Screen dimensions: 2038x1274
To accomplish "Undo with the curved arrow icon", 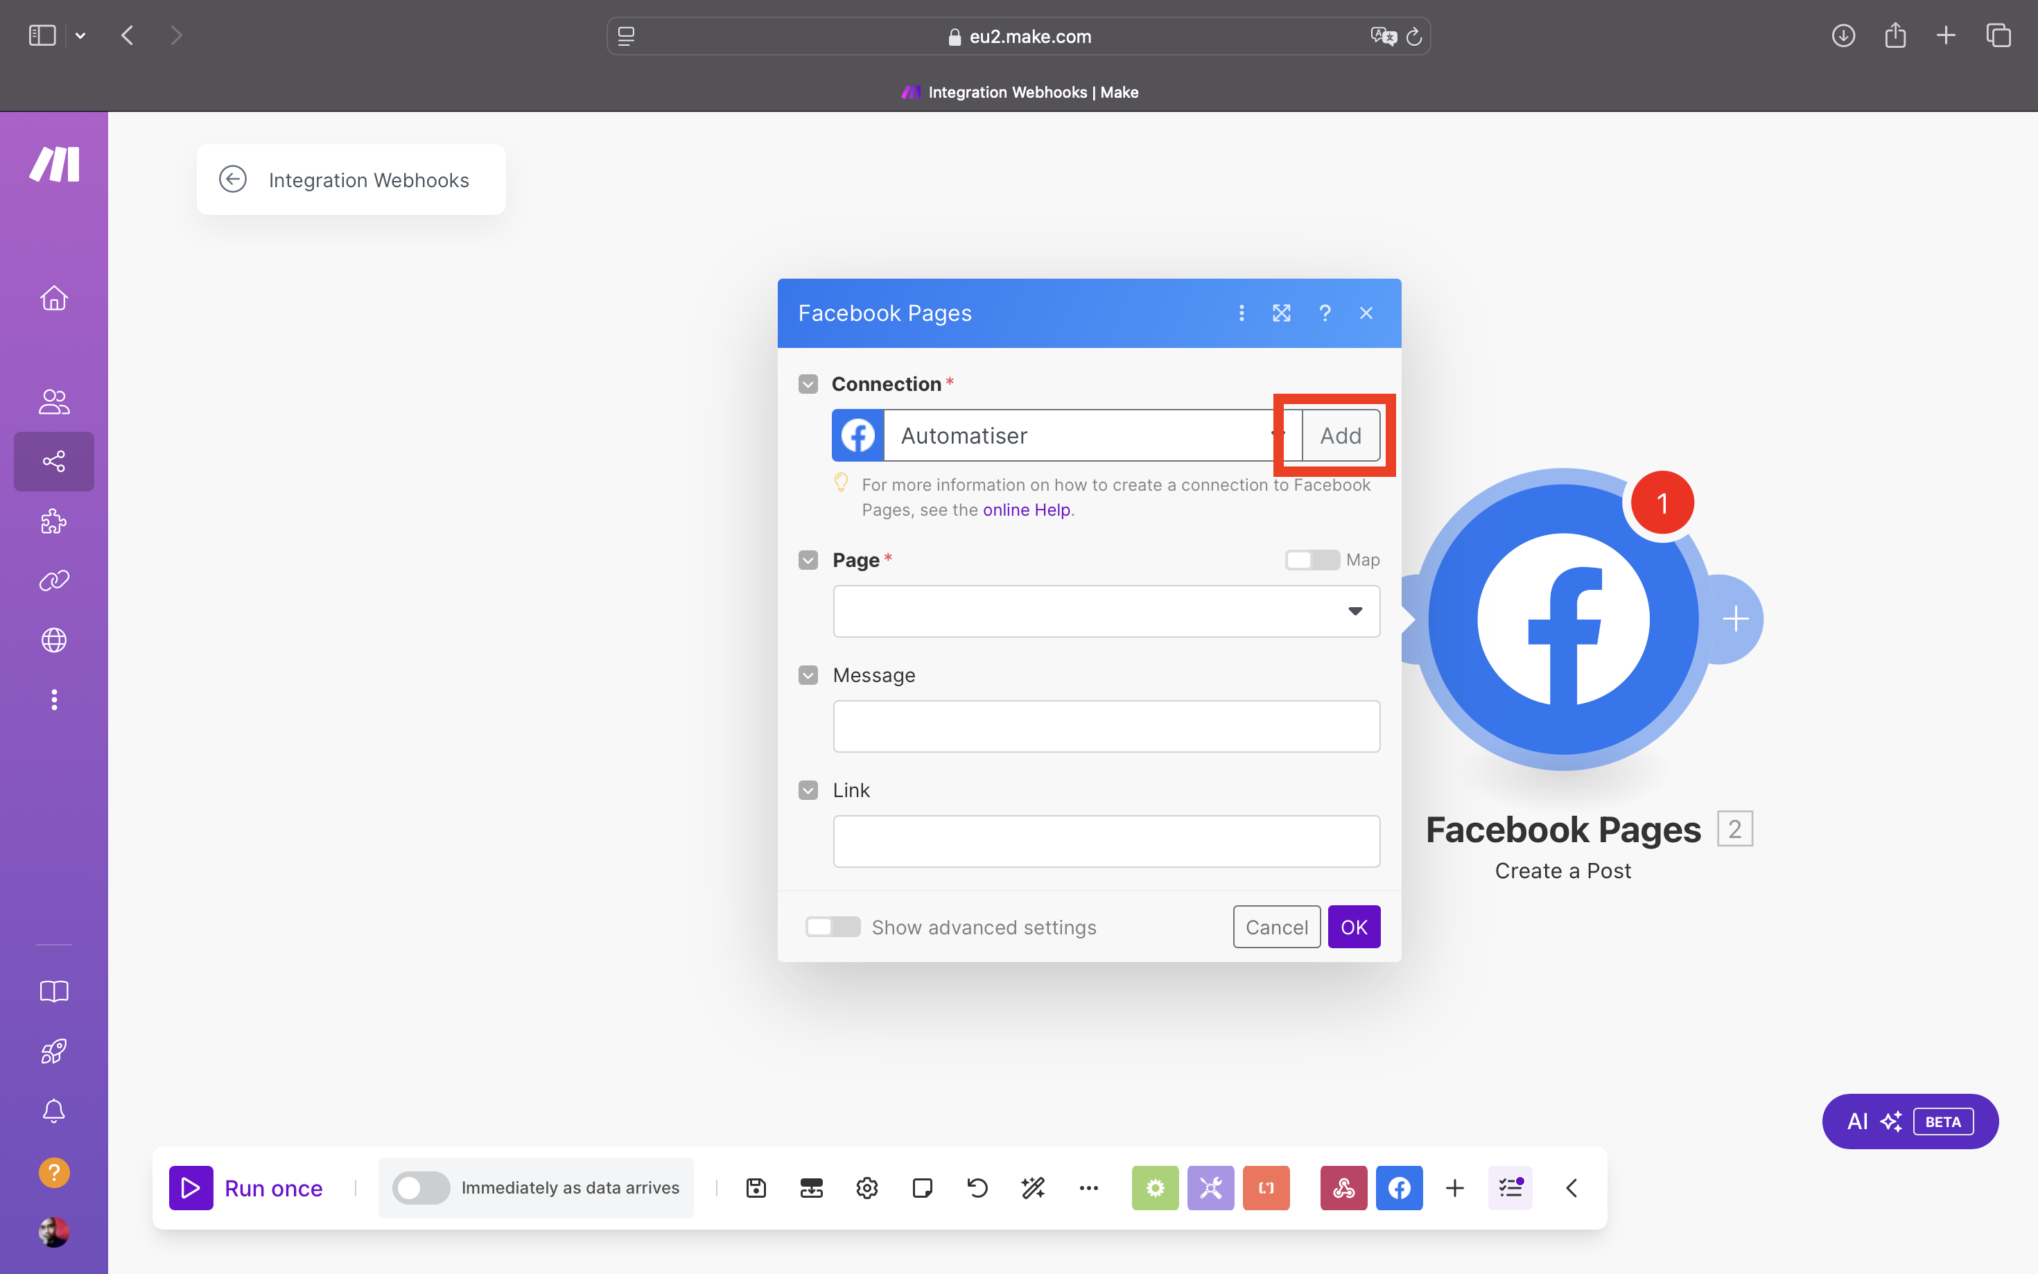I will [977, 1188].
